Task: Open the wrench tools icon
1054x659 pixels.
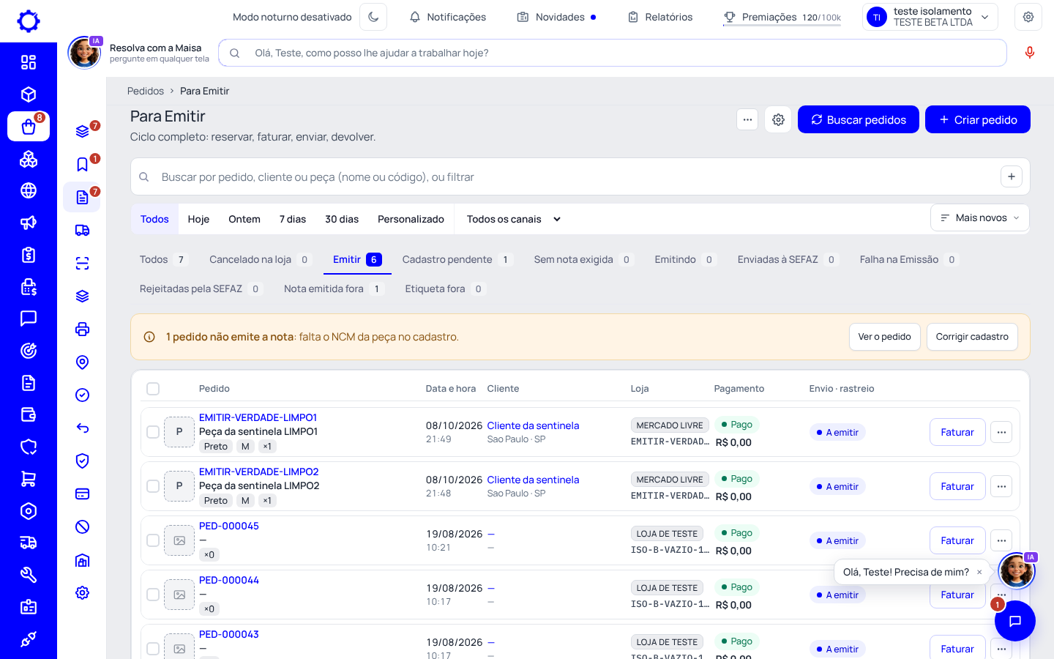Action: 29,575
